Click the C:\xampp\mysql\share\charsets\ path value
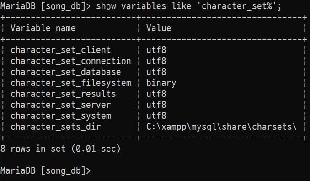The width and height of the screenshot is (310, 181). (221, 127)
